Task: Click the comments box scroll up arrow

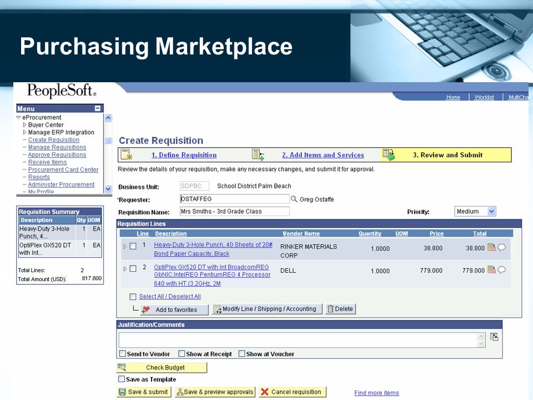Action: point(481,337)
